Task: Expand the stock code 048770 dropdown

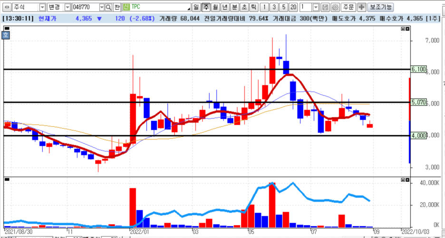Action: (102, 7)
